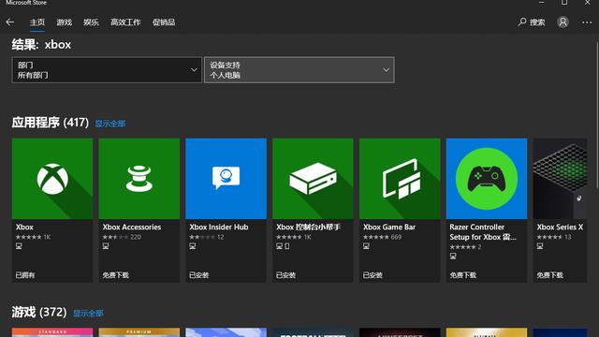599x337 pixels.
Task: Switch to the 游戏 tab
Action: click(x=65, y=22)
